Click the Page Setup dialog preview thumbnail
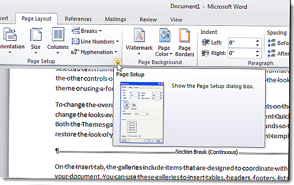This screenshot has height=185, width=294. coord(142,112)
